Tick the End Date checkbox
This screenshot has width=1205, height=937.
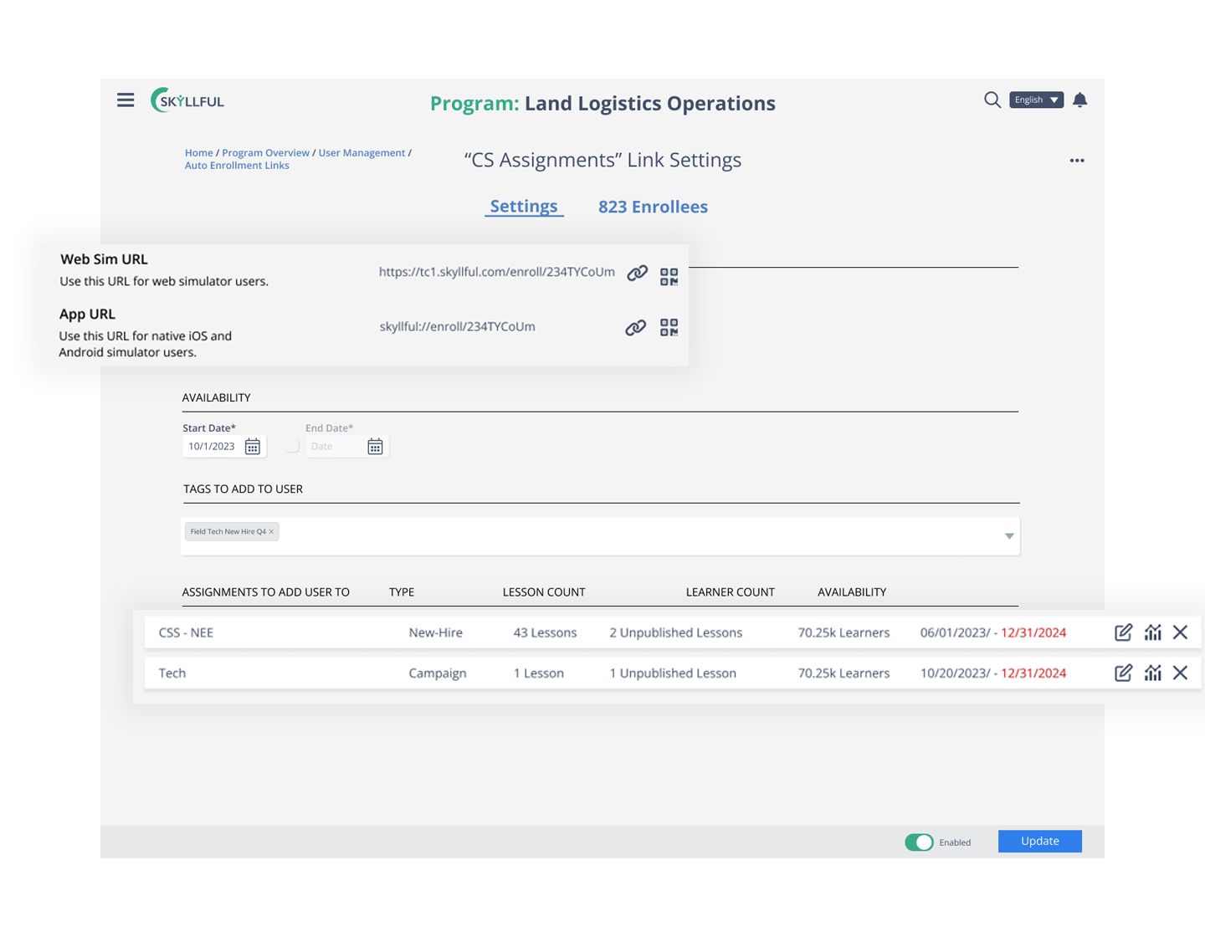click(293, 447)
